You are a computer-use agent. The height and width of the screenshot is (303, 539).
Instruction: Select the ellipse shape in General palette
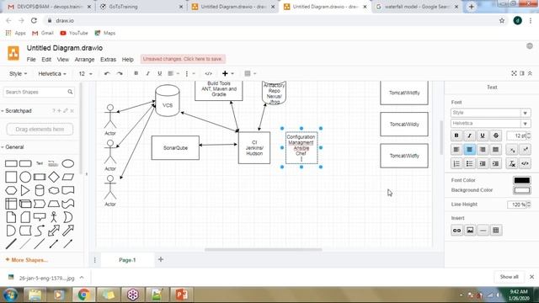click(x=67, y=163)
